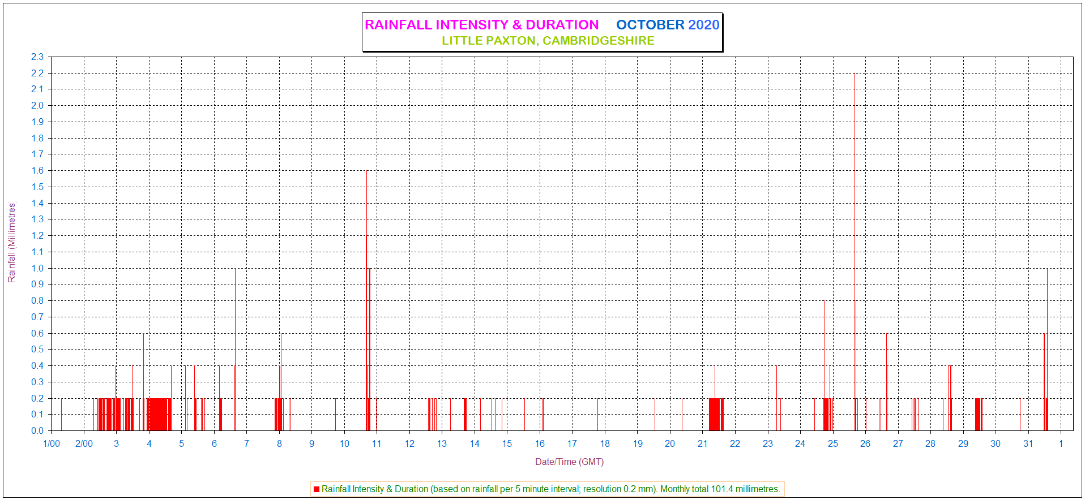1085x500 pixels.
Task: Click x-axis label '1/00'
Action: [x=52, y=444]
